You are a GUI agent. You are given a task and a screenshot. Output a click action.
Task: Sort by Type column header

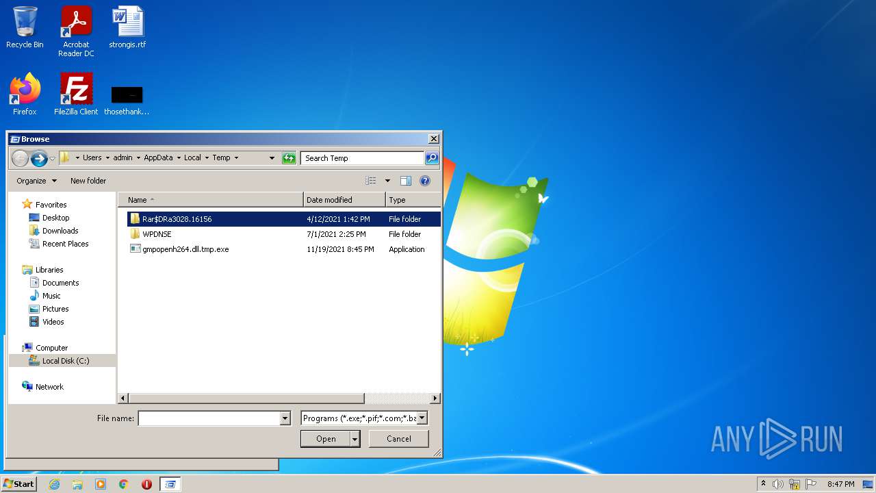[x=413, y=200]
